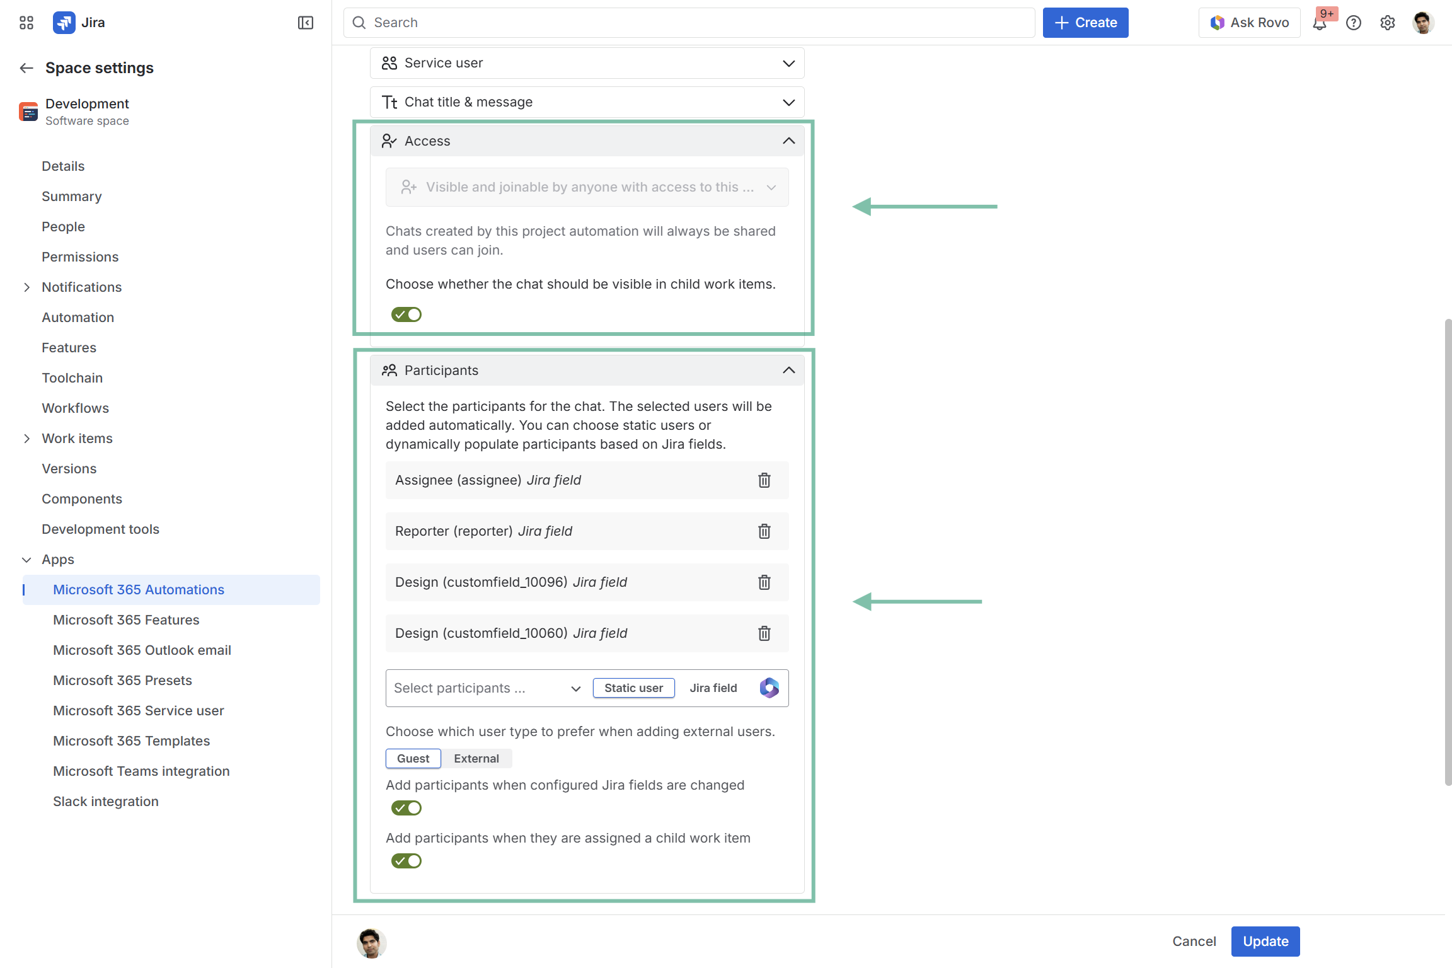Delete Design customfield_10096 participant
The width and height of the screenshot is (1452, 968).
764,582
